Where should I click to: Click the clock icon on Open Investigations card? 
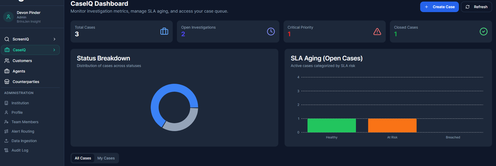(x=271, y=32)
